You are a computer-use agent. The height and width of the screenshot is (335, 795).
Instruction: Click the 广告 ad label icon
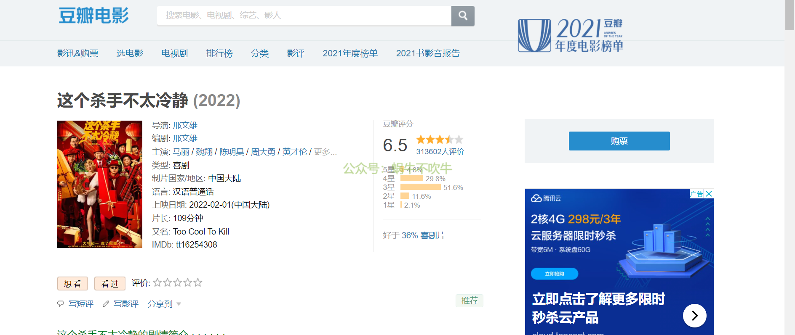(696, 194)
